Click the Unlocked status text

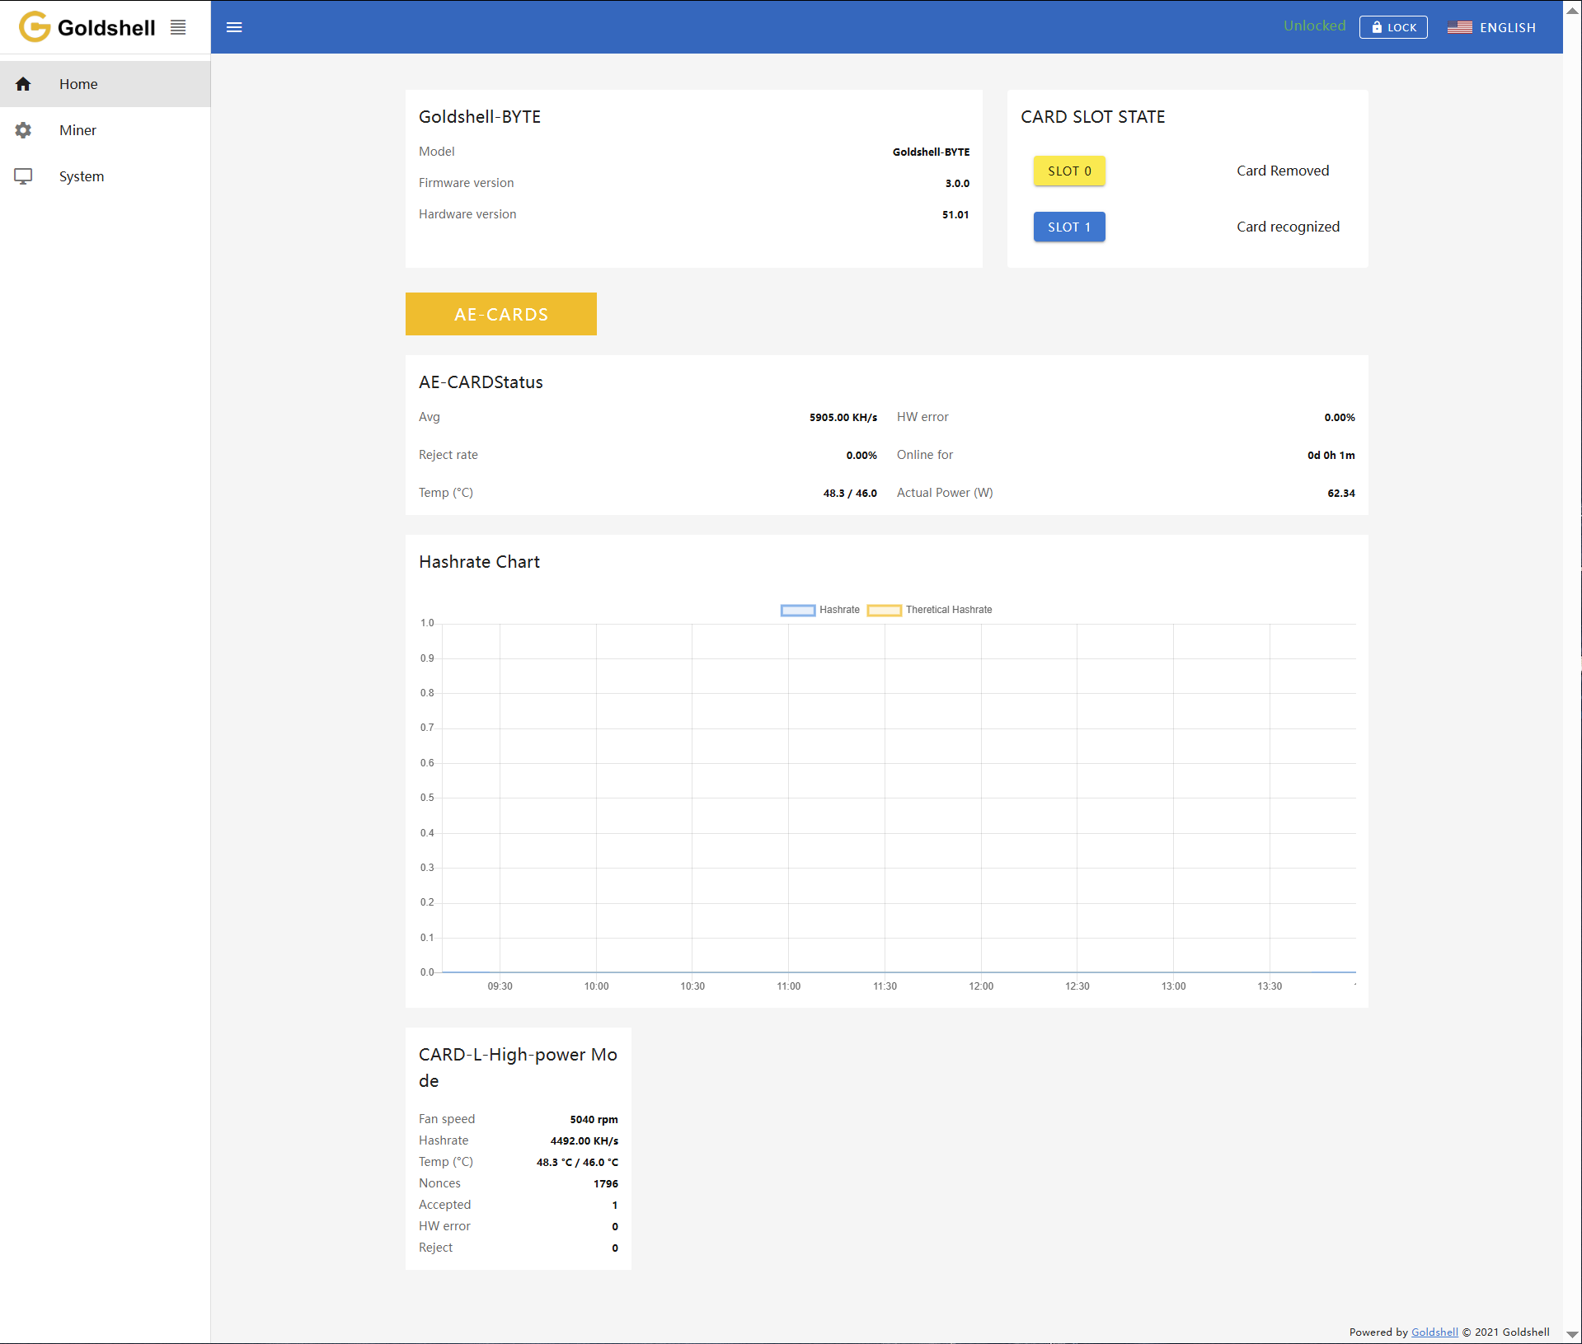click(1314, 26)
